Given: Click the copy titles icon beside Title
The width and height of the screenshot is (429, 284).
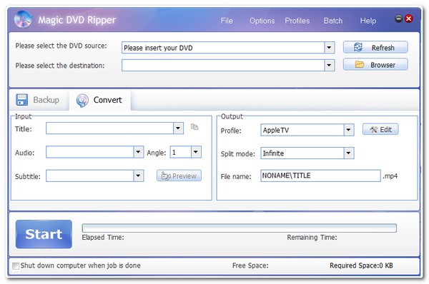Looking at the screenshot, I should click(194, 127).
